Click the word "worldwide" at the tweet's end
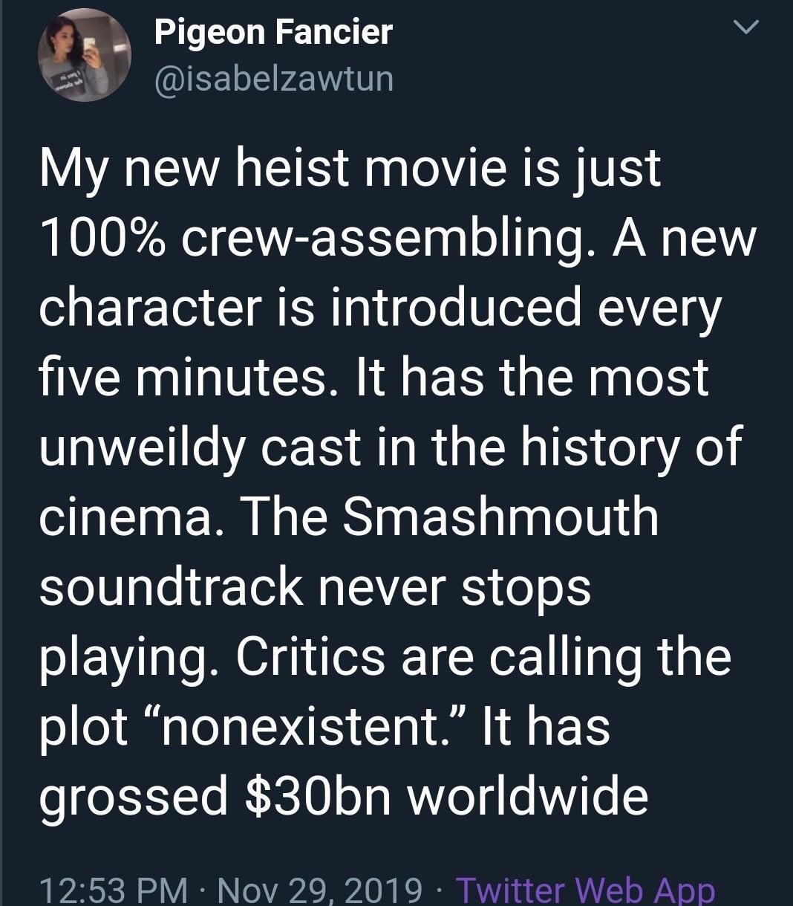Image resolution: width=793 pixels, height=906 pixels. pos(527,796)
